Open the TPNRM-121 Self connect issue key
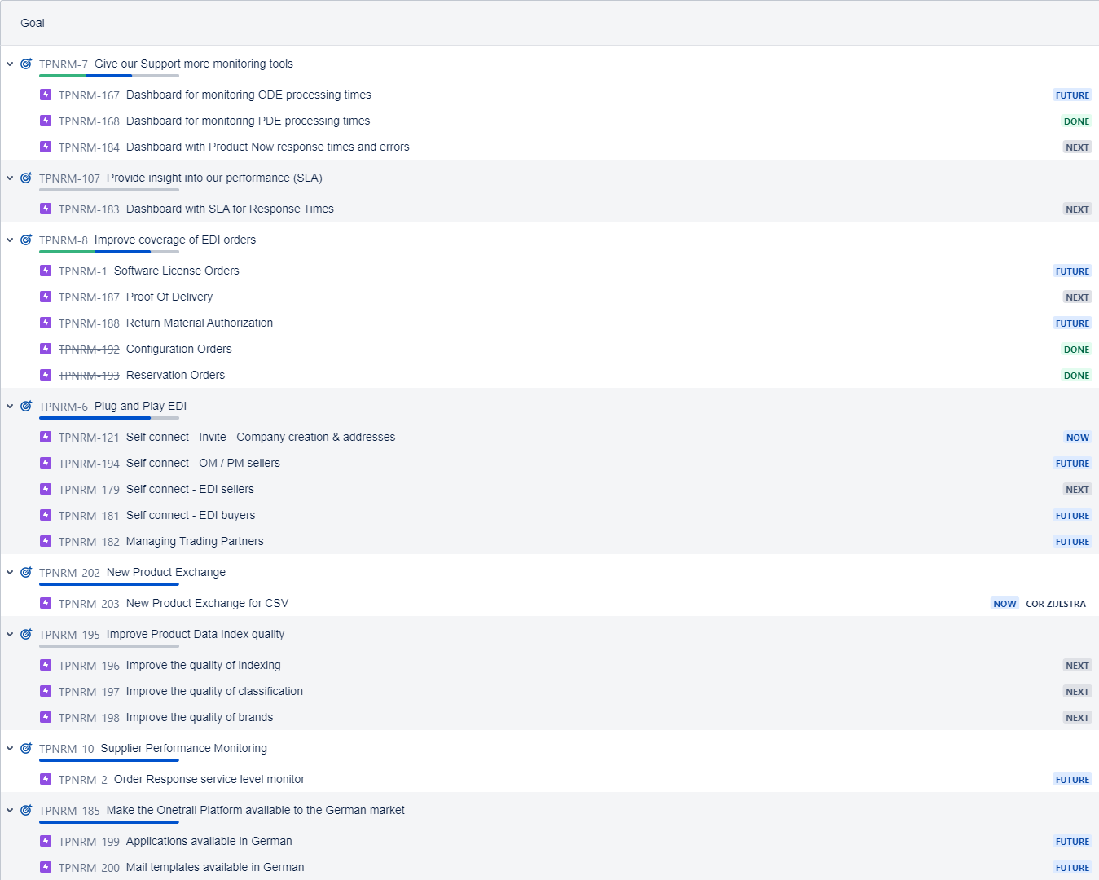The width and height of the screenshot is (1099, 880). (x=89, y=438)
